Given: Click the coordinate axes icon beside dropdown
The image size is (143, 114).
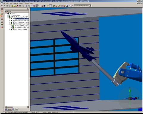Looking at the screenshot, I should tap(72, 6).
